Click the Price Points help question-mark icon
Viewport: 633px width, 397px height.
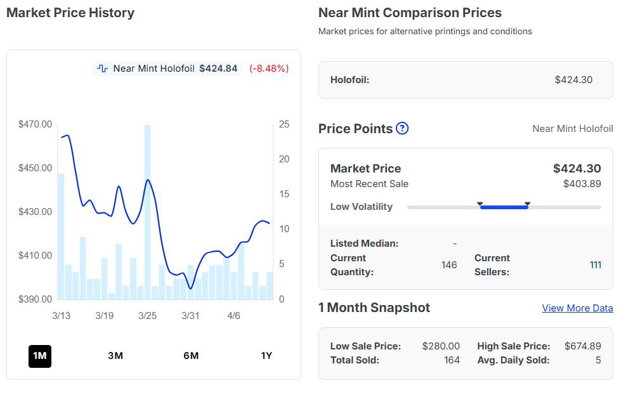(402, 129)
